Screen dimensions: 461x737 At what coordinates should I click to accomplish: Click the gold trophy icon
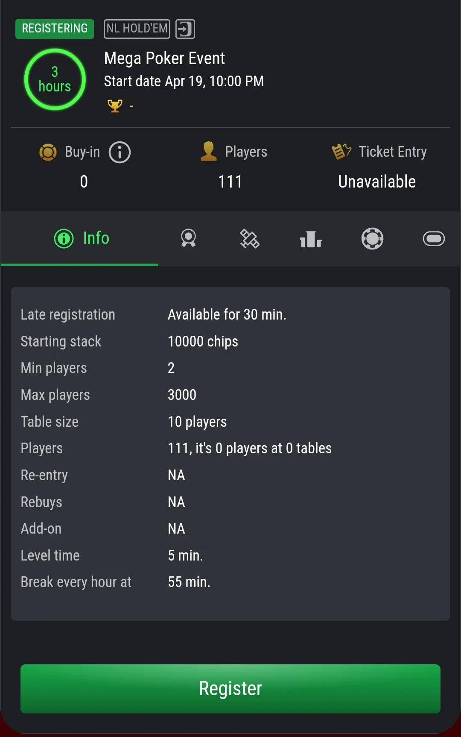point(115,106)
